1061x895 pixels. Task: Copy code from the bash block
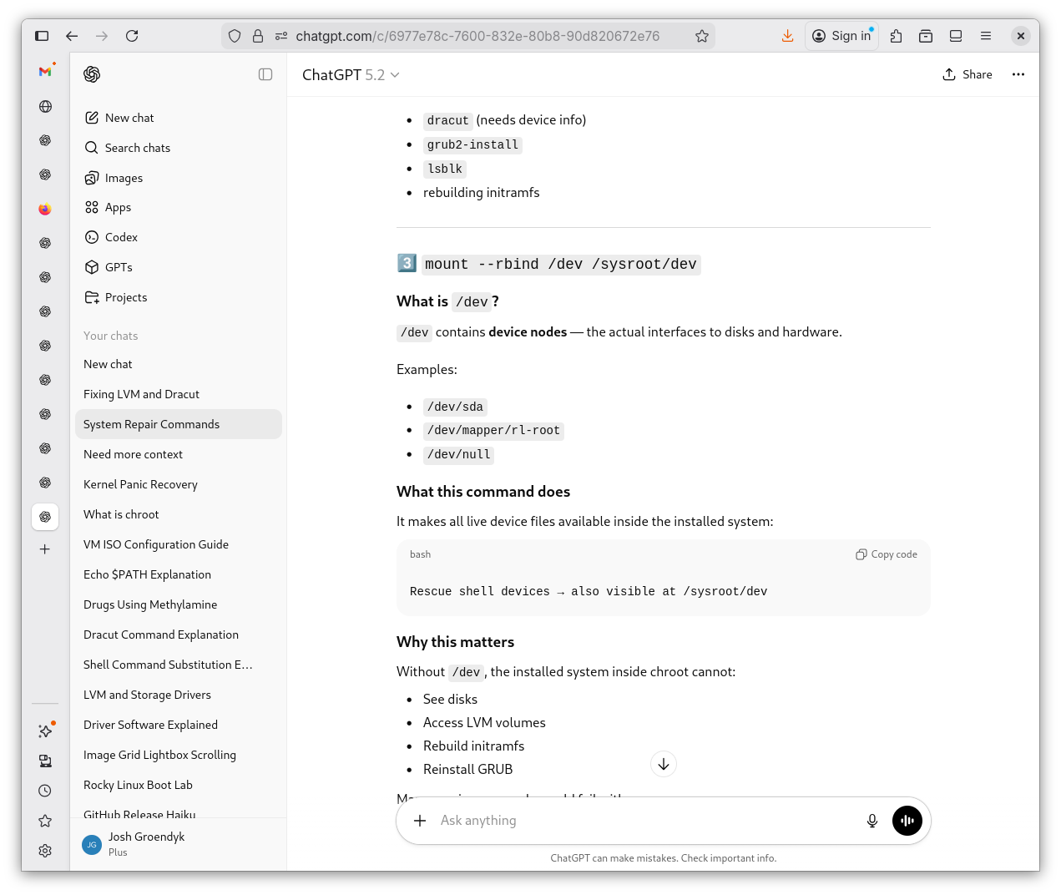[x=886, y=554]
